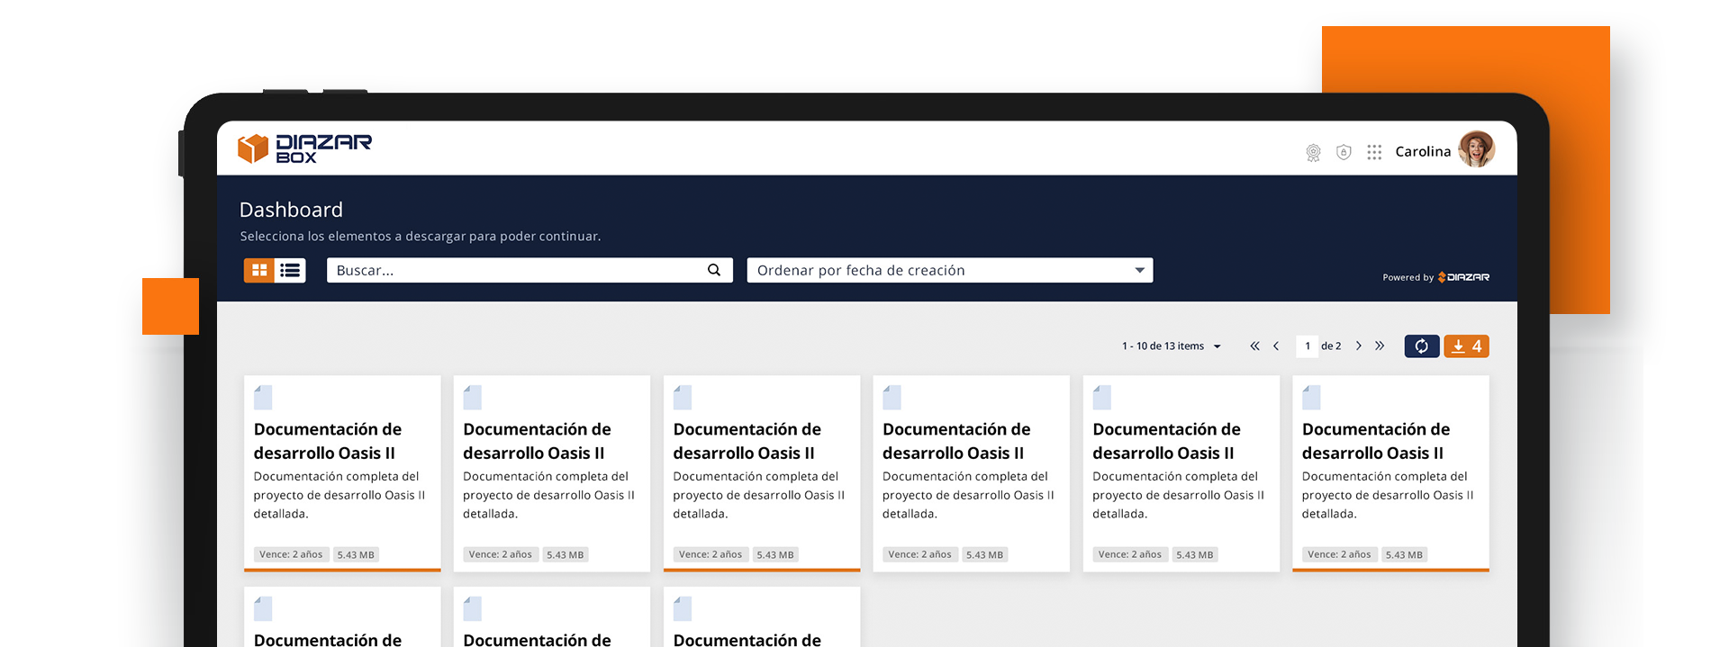Jump to last page with double right arrow
The height and width of the screenshot is (647, 1729).
click(1380, 346)
